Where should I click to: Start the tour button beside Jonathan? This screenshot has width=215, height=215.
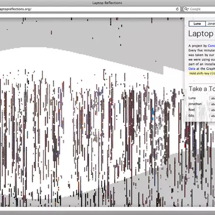(212, 104)
